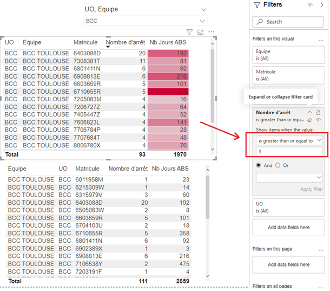Open the visual's more options ellipsis
The width and height of the screenshot is (330, 291).
tap(211, 32)
